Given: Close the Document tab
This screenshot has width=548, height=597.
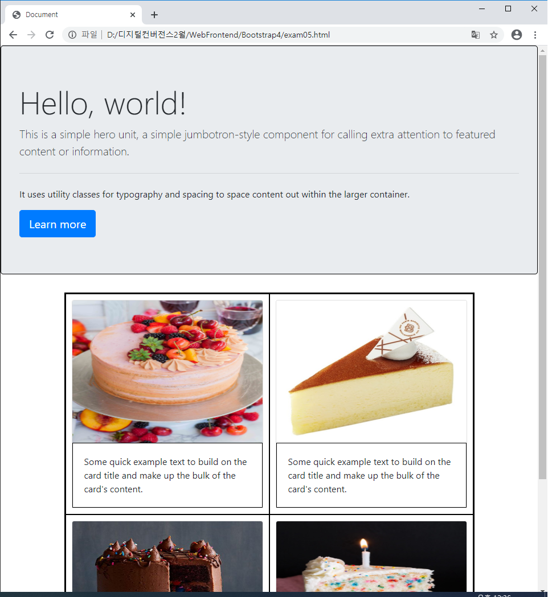Looking at the screenshot, I should click(133, 15).
